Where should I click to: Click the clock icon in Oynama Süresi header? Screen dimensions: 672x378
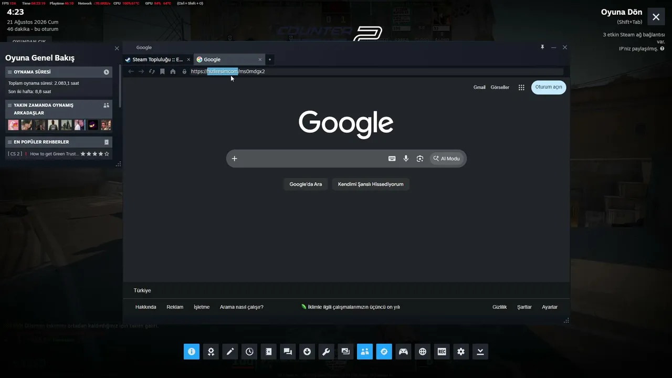(x=107, y=72)
